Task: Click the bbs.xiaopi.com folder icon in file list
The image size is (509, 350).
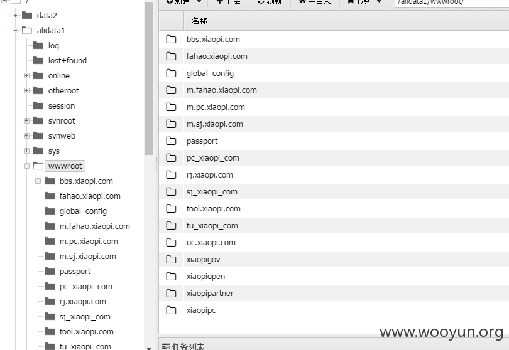Action: coord(171,40)
